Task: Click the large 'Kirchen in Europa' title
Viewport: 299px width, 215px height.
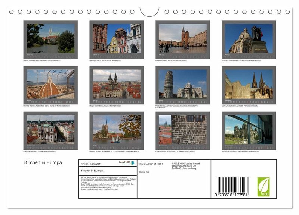Action: pos(43,163)
